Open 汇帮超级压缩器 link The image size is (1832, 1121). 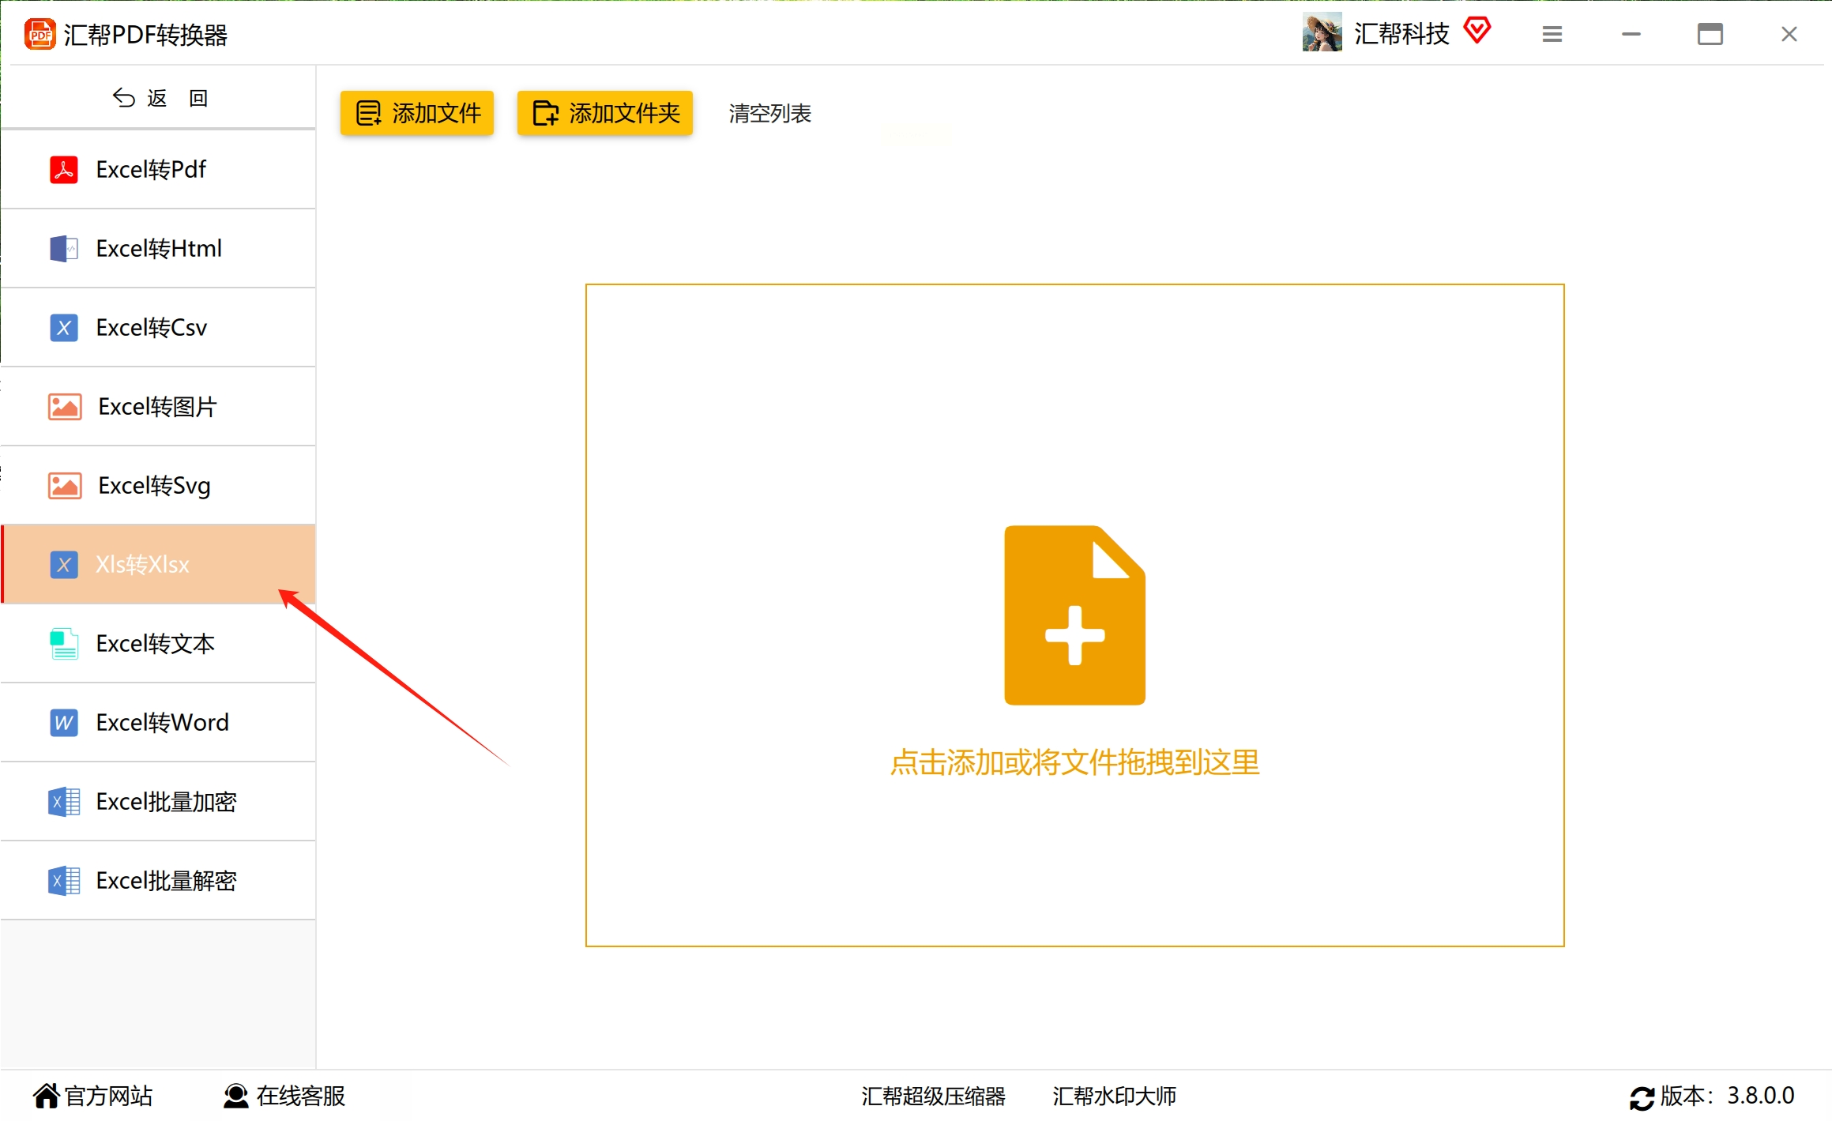933,1096
